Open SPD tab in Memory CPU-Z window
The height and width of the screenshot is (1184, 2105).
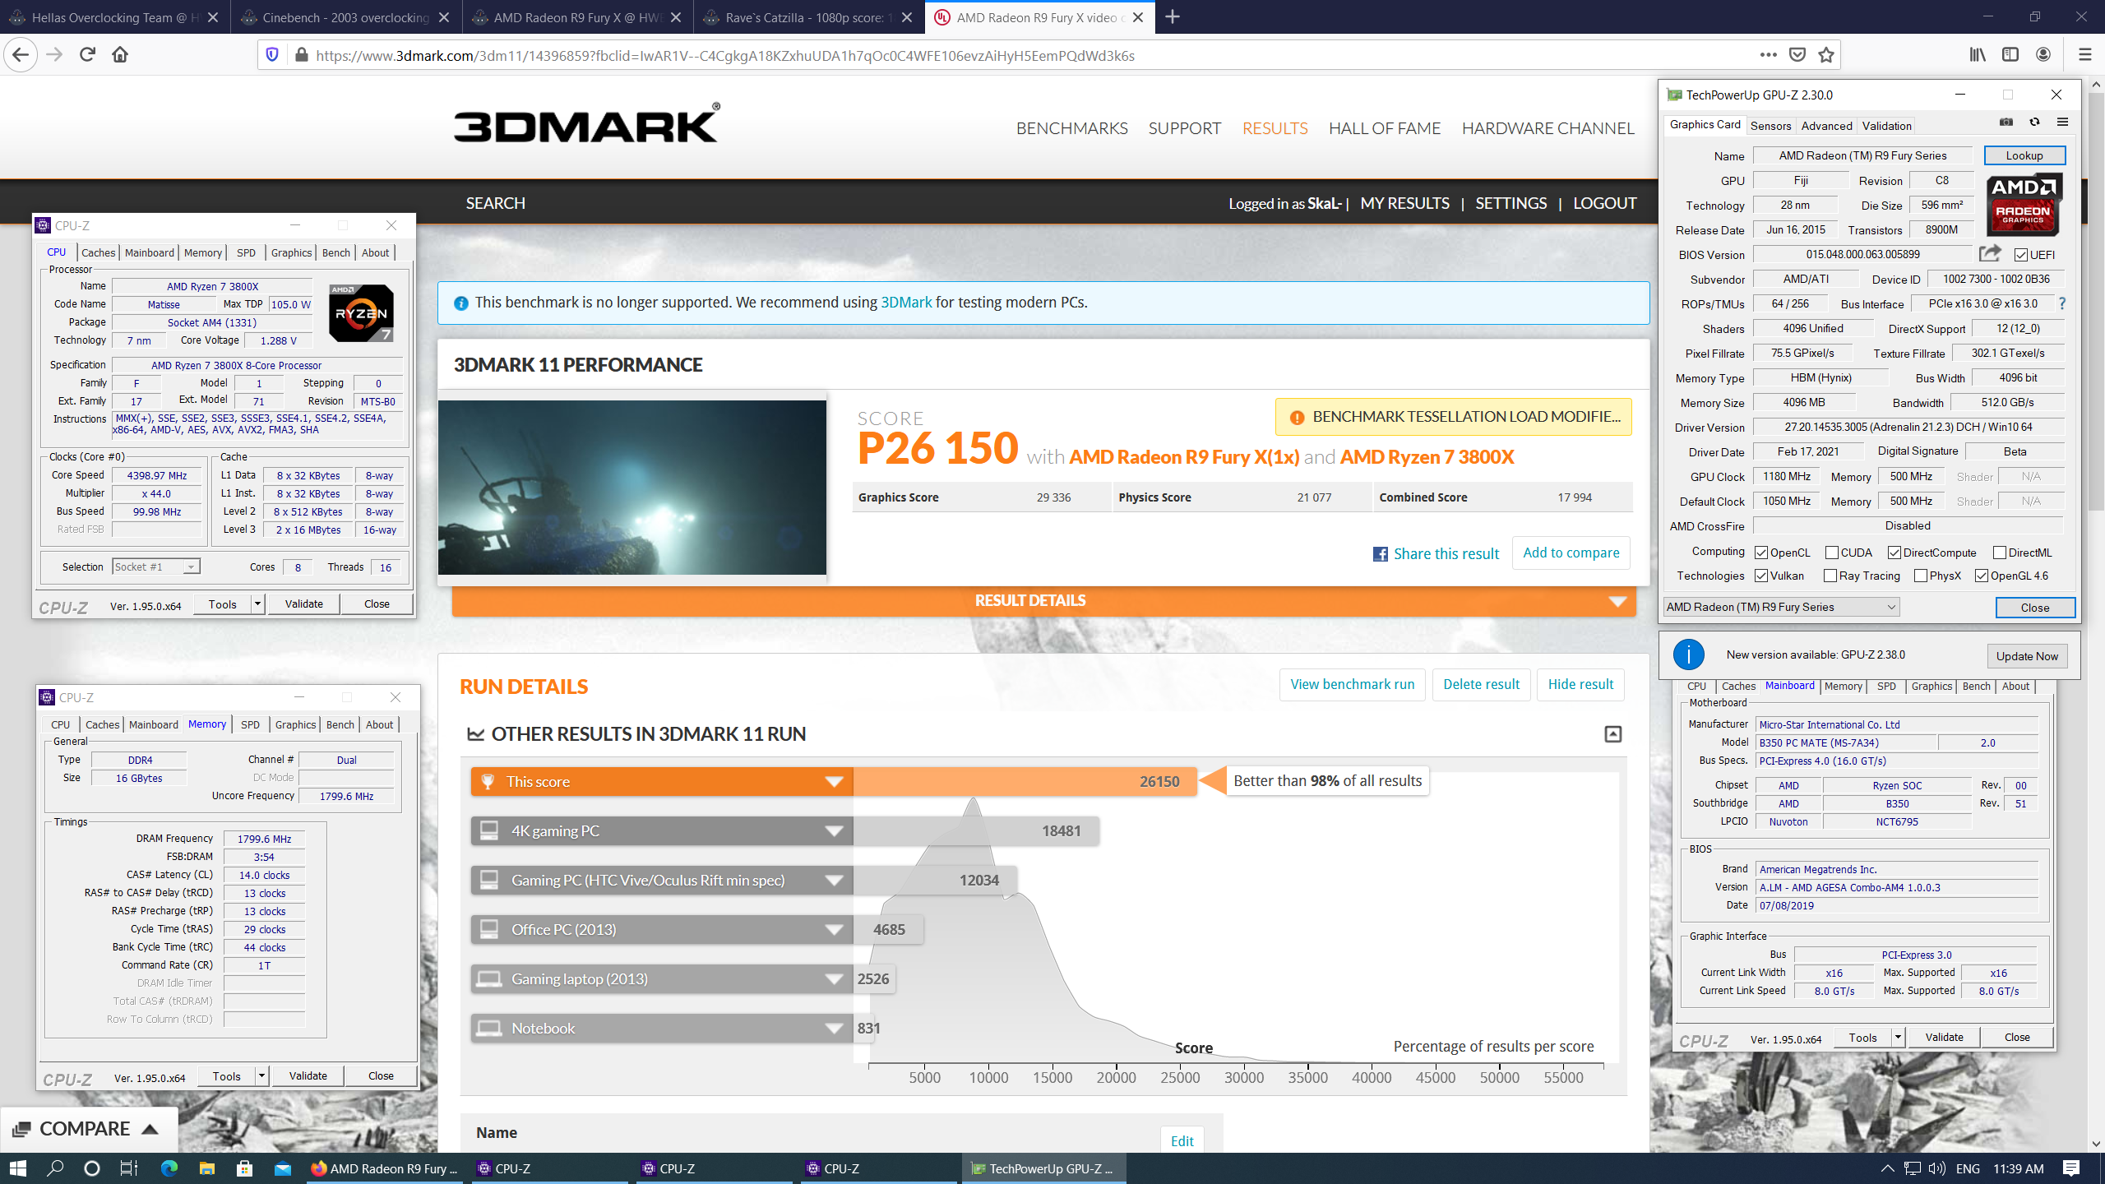pyautogui.click(x=250, y=724)
